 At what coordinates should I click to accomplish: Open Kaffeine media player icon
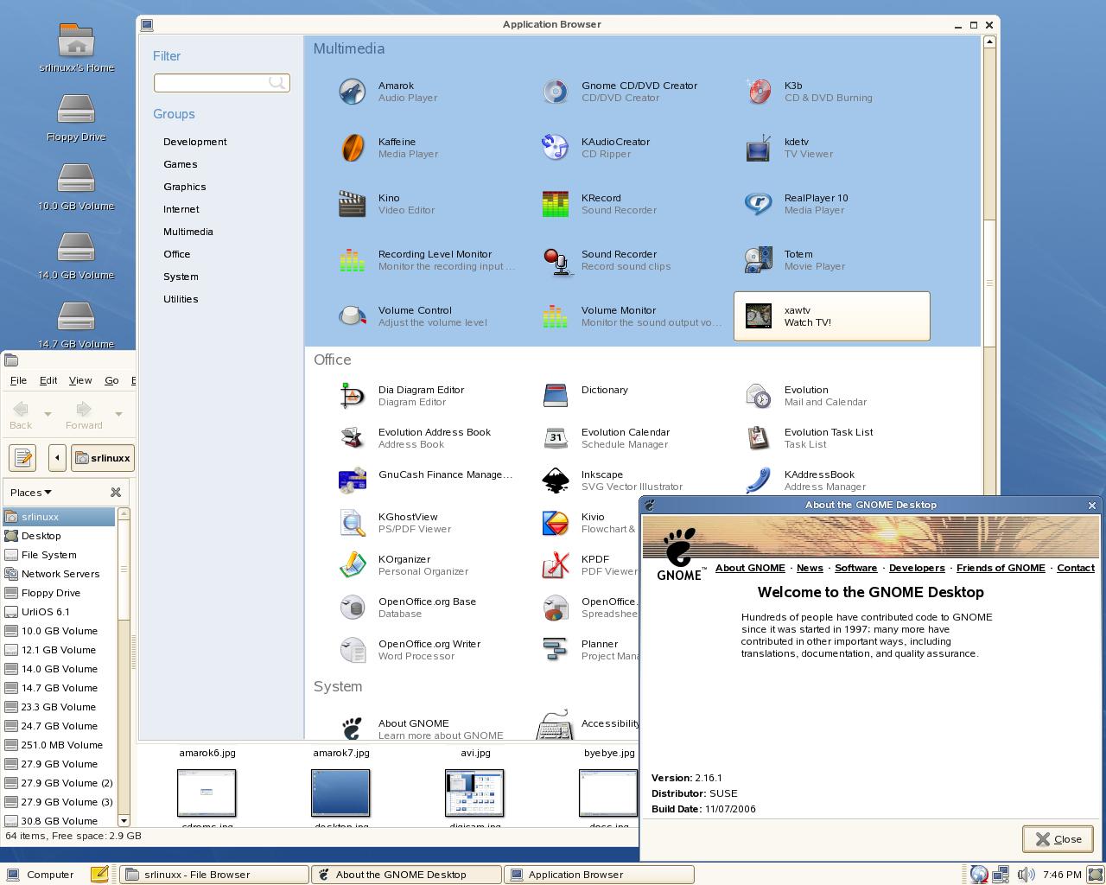coord(352,148)
